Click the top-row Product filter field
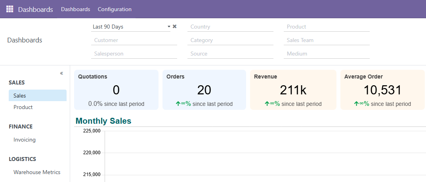The width and height of the screenshot is (426, 182). [327, 27]
